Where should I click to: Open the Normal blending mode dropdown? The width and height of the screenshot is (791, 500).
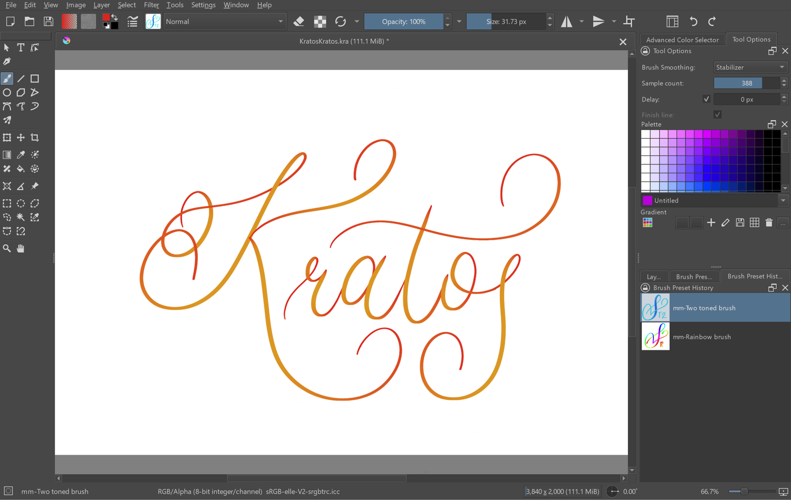(x=224, y=22)
